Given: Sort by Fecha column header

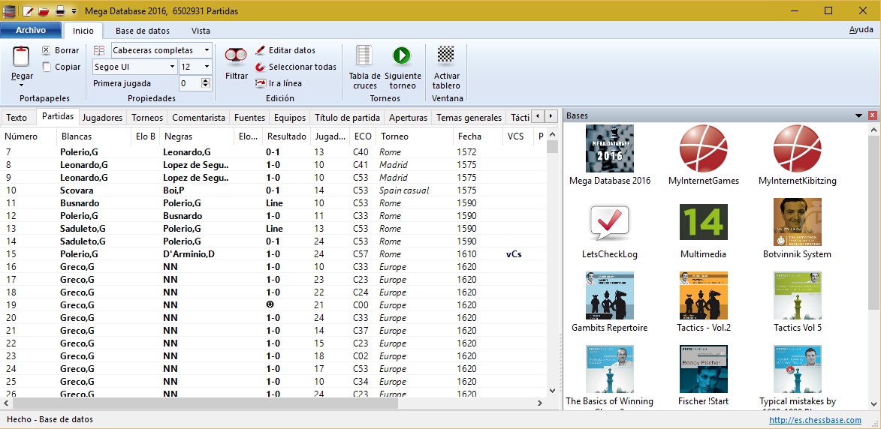Looking at the screenshot, I should click(478, 136).
